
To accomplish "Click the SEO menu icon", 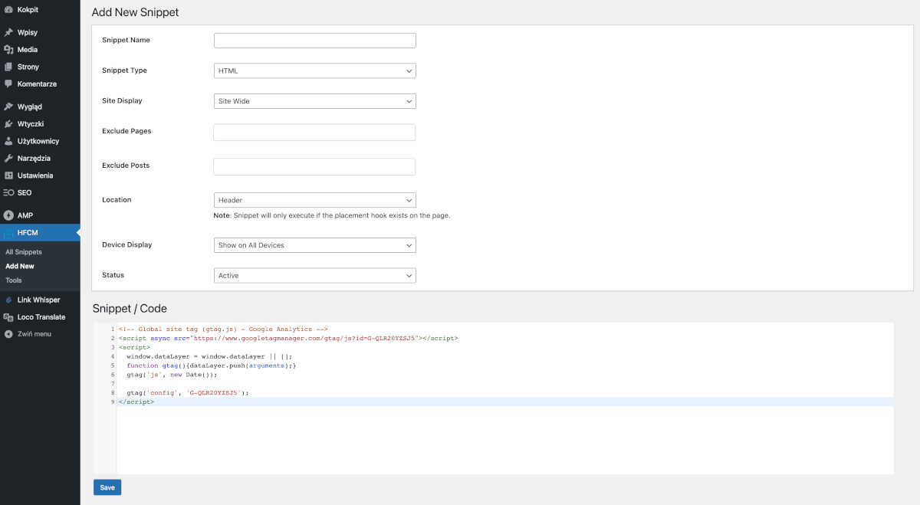I will 8,192.
